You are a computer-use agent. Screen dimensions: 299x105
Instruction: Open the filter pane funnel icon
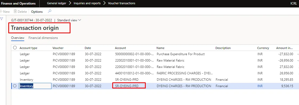click(x=2, y=19)
